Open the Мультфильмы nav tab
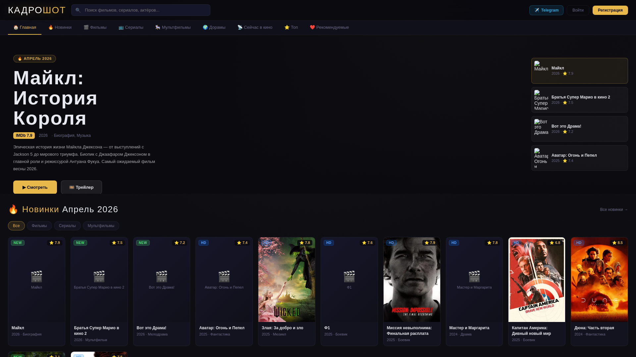This screenshot has height=357, width=636. (x=173, y=27)
